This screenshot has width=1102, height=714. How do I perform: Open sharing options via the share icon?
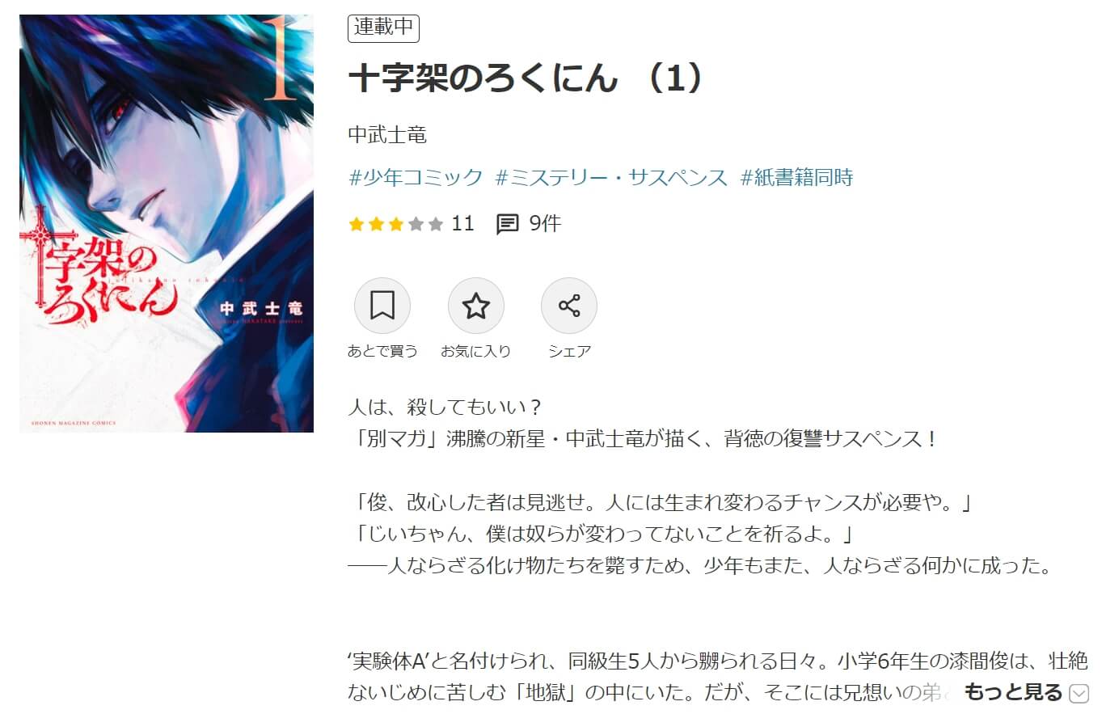(x=569, y=306)
